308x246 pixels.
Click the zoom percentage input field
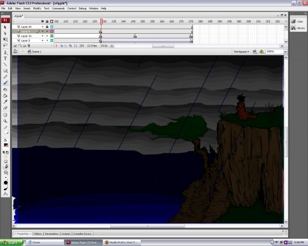coord(275,52)
